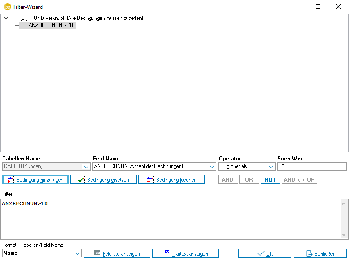
Task: Toggle the NOT operator button
Action: point(270,180)
